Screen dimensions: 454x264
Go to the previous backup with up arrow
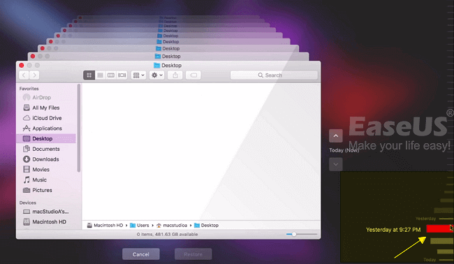tap(336, 135)
